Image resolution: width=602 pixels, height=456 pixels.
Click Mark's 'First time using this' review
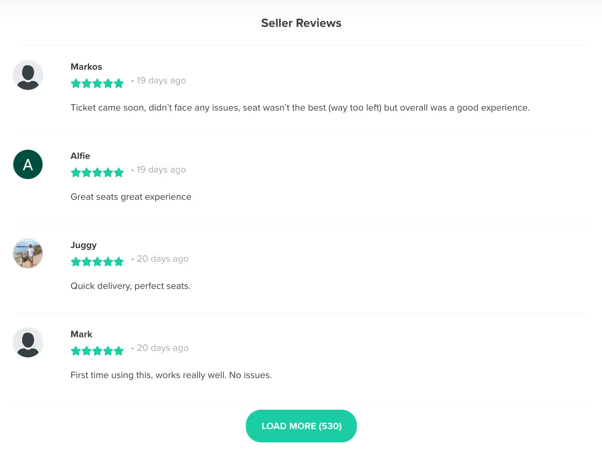point(171,375)
